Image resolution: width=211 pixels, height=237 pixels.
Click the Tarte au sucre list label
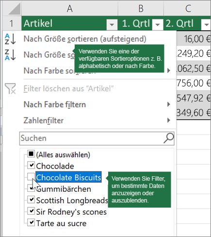(x=61, y=223)
